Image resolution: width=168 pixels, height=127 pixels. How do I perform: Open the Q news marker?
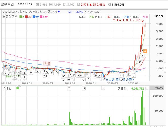click(x=72, y=79)
